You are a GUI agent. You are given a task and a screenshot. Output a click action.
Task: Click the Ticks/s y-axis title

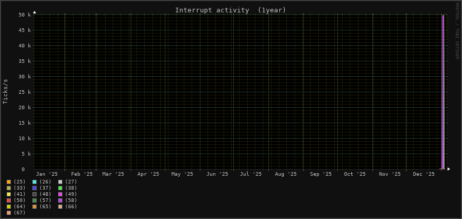click(x=6, y=91)
